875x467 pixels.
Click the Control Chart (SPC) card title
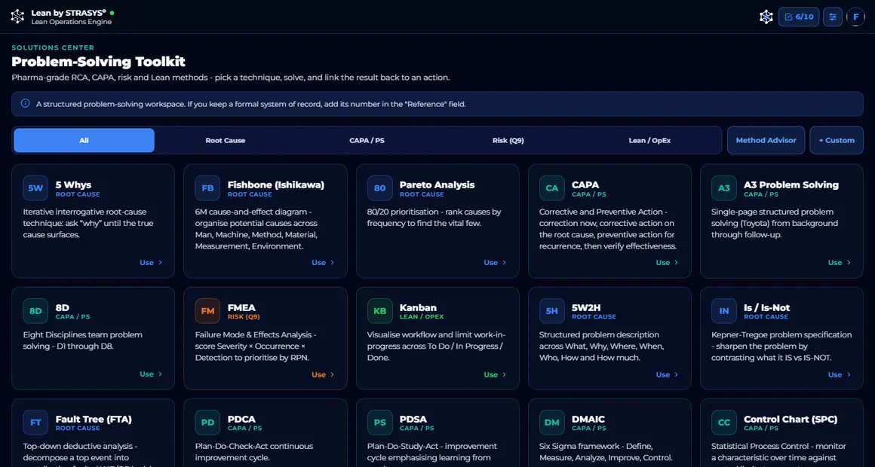coord(791,419)
